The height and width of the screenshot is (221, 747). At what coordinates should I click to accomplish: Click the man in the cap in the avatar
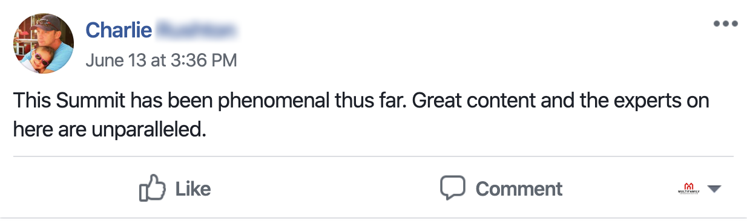tap(52, 36)
